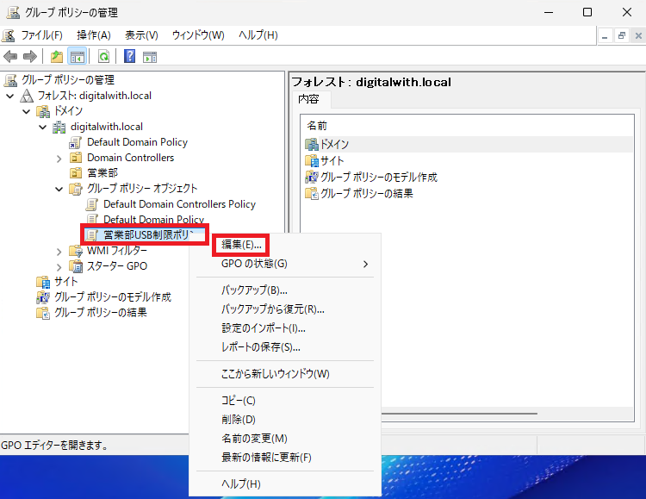Select the Domain Controllers OU
This screenshot has width=646, height=499.
(131, 158)
